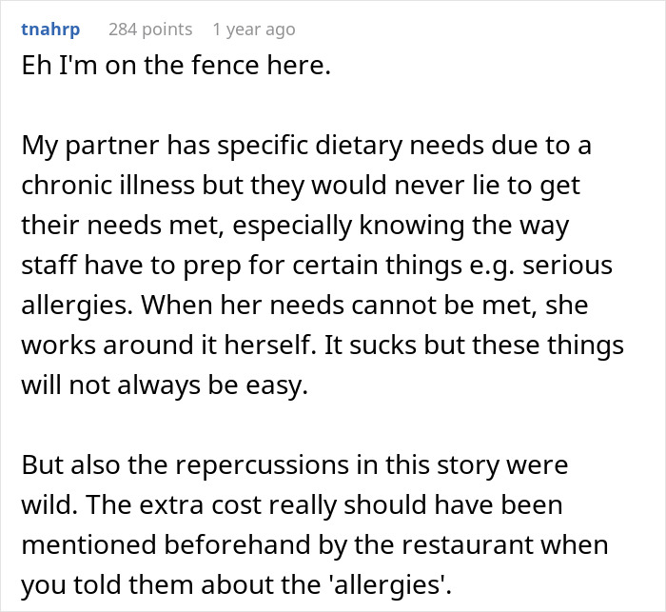Click the line starting 'you told them about'
The height and width of the screenshot is (612, 666).
point(236,584)
